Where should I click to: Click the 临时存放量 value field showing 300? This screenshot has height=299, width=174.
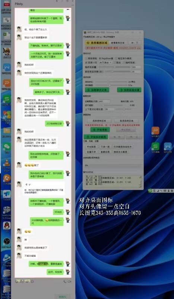(136, 67)
